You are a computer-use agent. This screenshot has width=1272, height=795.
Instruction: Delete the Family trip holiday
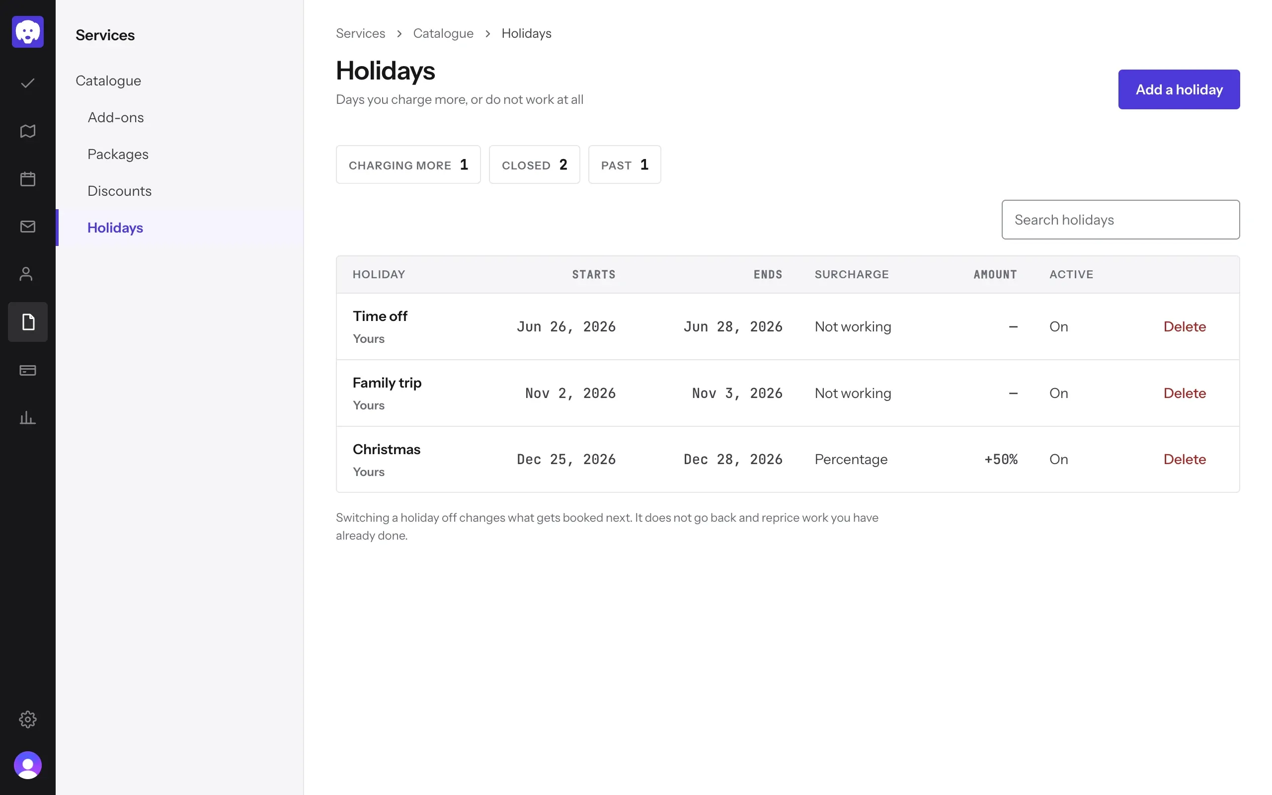pos(1184,394)
